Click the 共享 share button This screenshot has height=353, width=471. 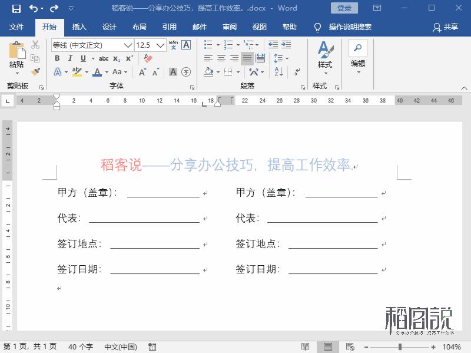445,27
